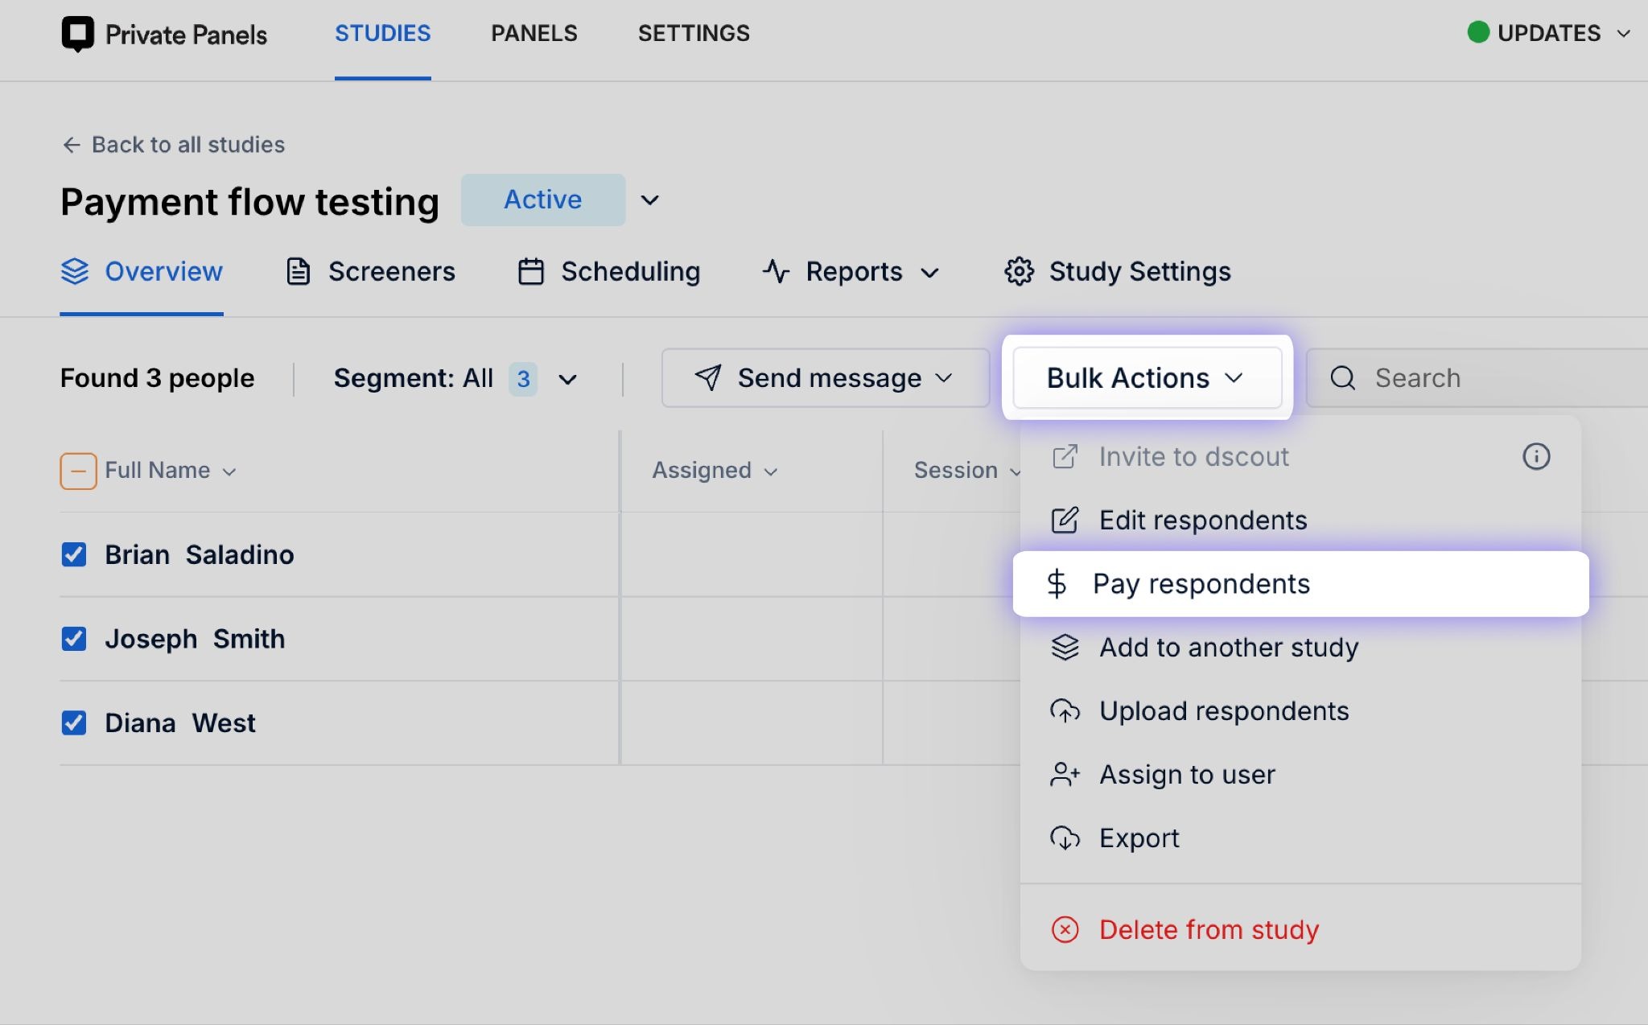1648x1025 pixels.
Task: Open the PANELS navigation link
Action: click(534, 34)
